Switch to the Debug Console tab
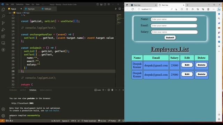223x125 pixels. 46,90
